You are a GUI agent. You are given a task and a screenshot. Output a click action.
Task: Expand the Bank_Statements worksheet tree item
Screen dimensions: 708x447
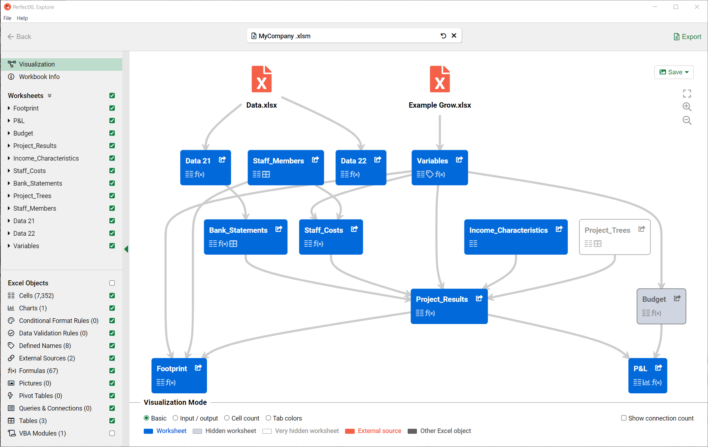[9, 183]
